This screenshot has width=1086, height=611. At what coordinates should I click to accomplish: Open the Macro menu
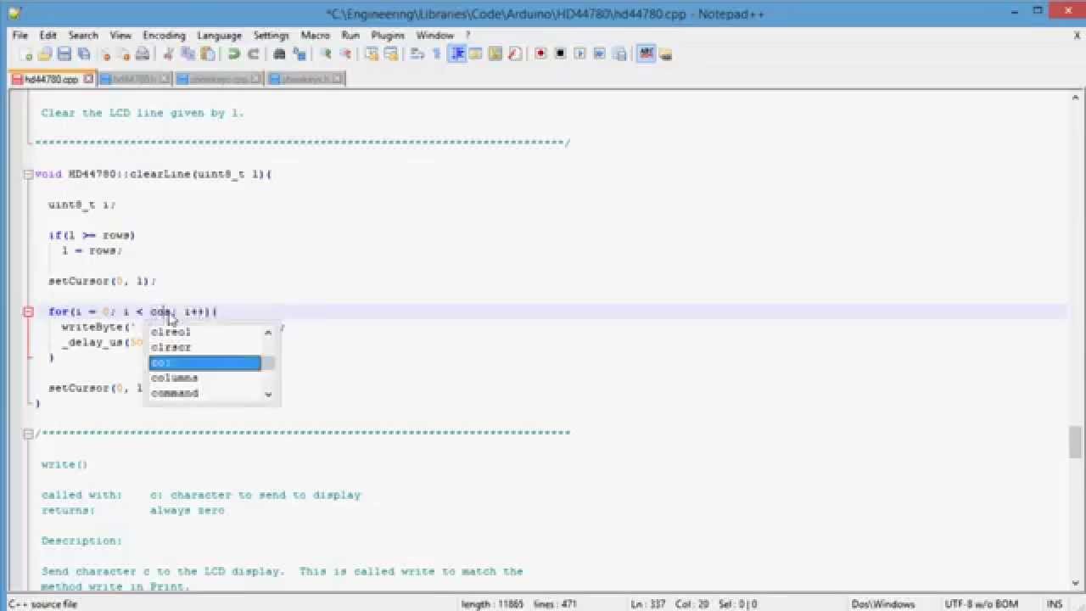[x=315, y=36]
